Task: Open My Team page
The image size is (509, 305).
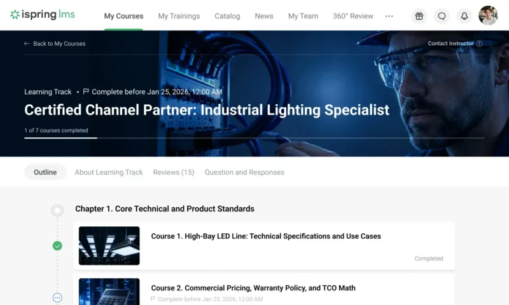Action: 303,16
